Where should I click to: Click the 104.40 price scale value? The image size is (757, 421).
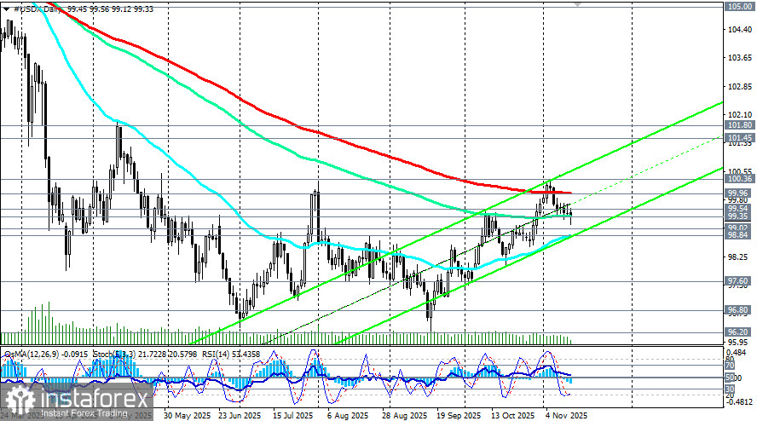(x=740, y=30)
